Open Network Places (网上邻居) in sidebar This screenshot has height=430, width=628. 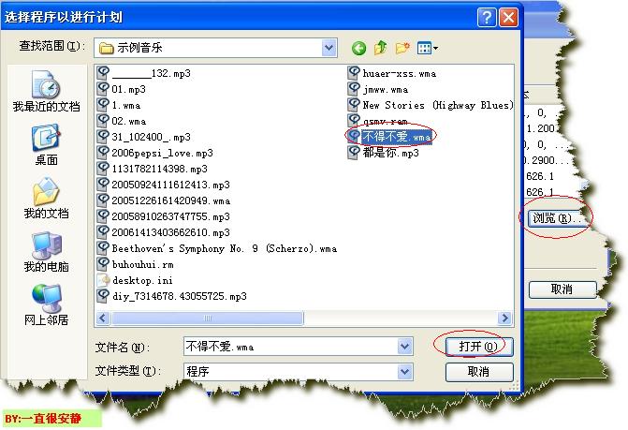pyautogui.click(x=46, y=304)
